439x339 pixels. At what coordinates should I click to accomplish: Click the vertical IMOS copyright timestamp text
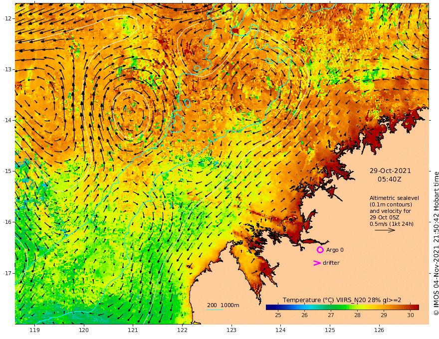click(436, 243)
